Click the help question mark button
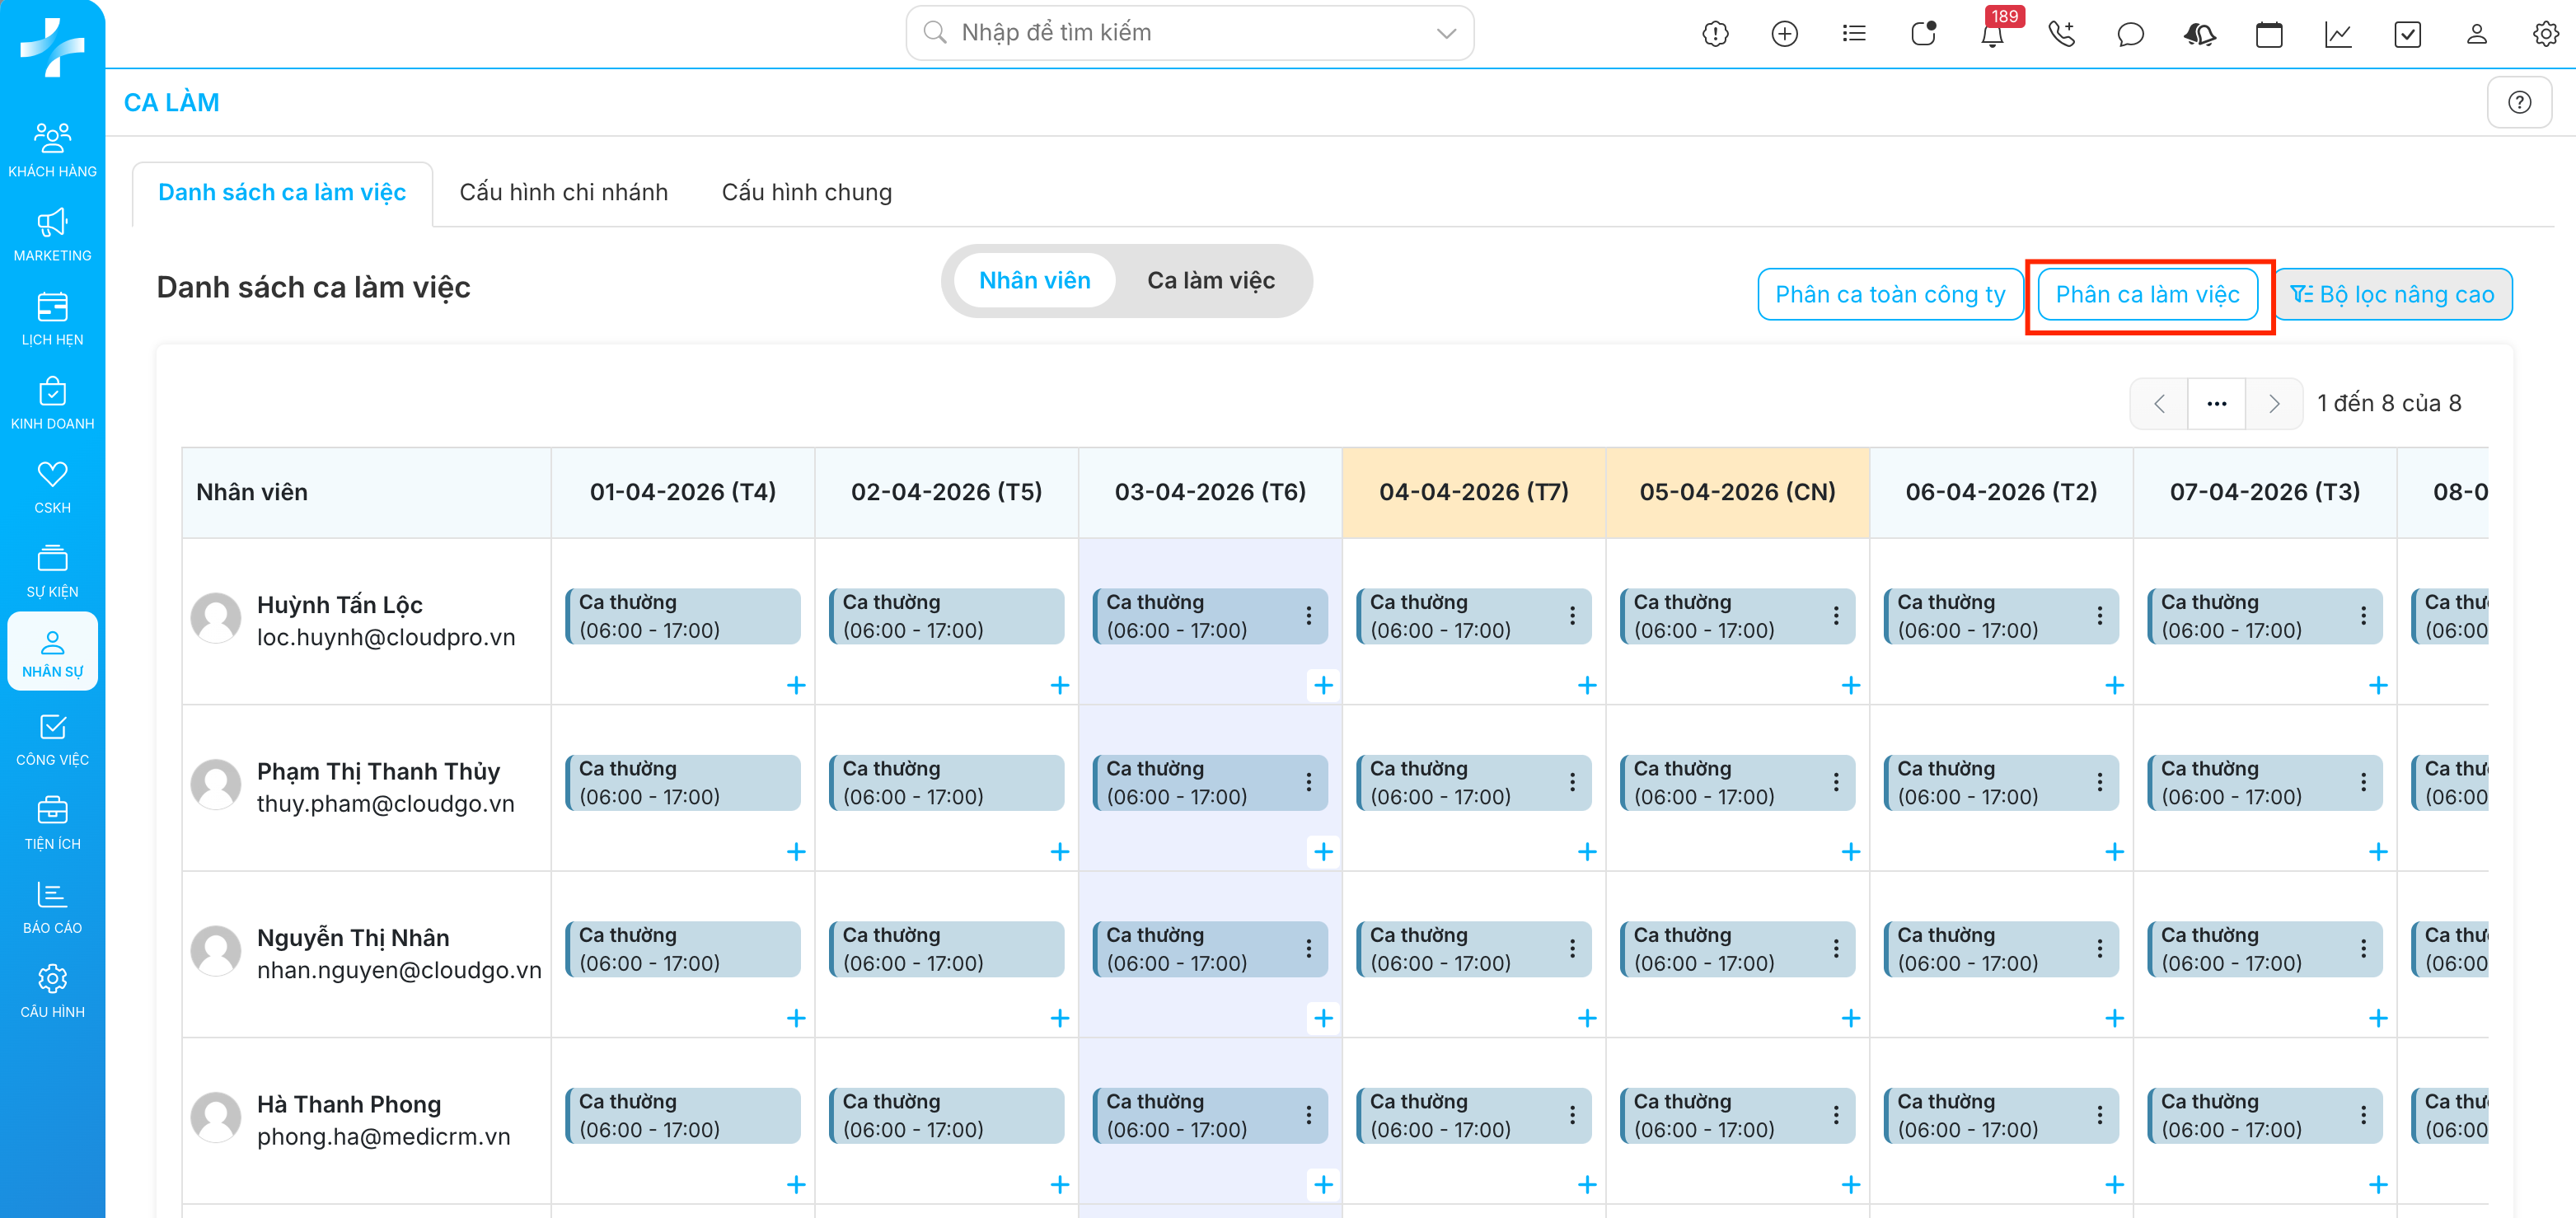The height and width of the screenshot is (1218, 2576). tap(2518, 102)
